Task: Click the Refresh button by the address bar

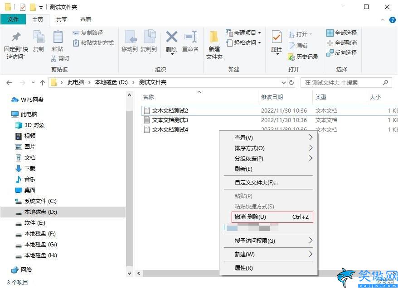Action: click(291, 82)
